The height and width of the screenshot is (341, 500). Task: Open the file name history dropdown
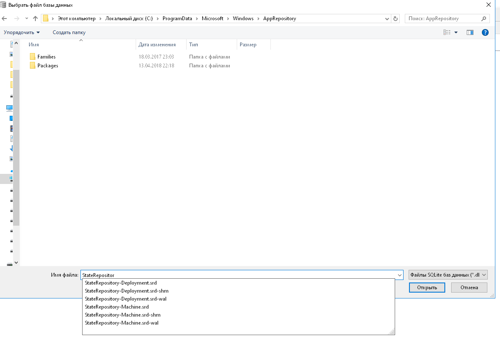(400, 275)
